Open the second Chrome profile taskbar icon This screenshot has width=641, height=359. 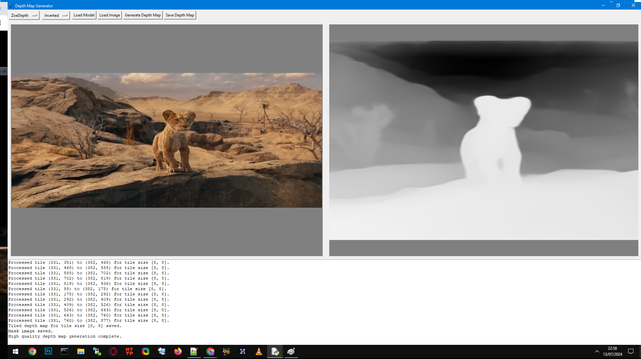(x=210, y=351)
